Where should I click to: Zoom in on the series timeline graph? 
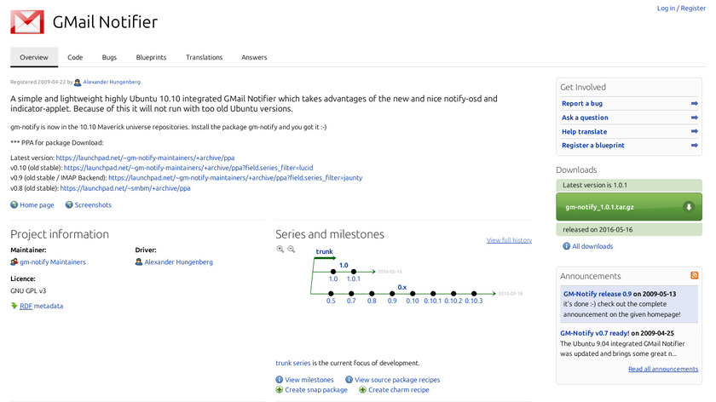280,250
